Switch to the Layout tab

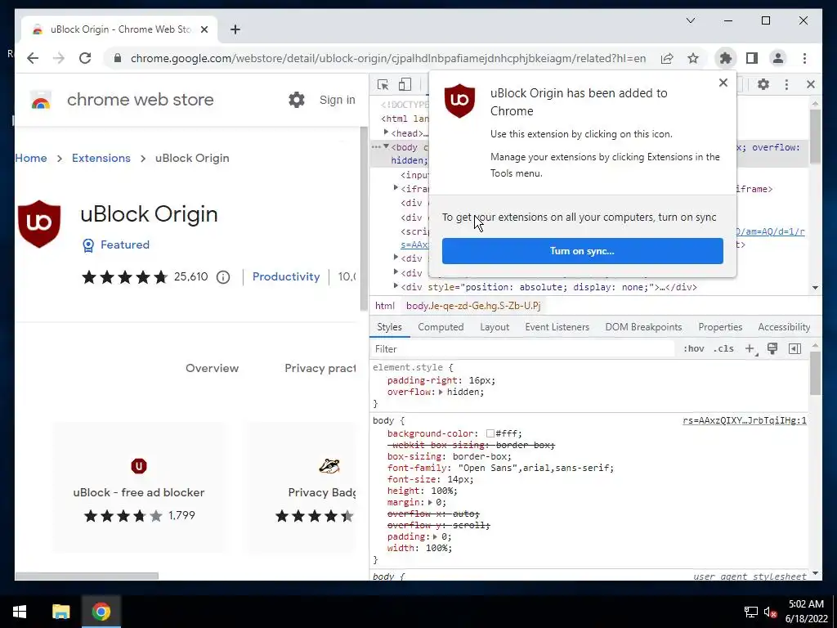[x=495, y=327]
